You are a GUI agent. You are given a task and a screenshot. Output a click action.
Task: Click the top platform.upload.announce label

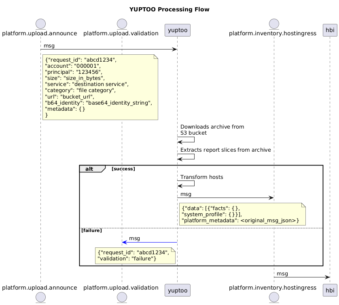pos(40,33)
